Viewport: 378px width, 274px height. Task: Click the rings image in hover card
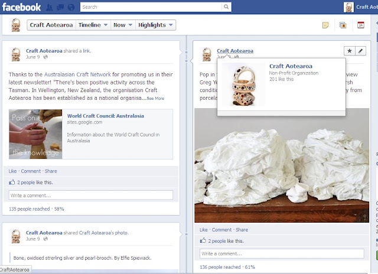[243, 84]
